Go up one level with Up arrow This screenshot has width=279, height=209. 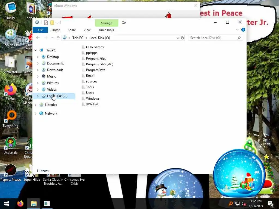pyautogui.click(x=58, y=38)
